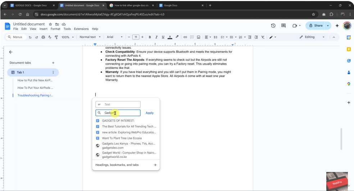
Task: Toggle Italic formatting
Action: [x=156, y=37]
